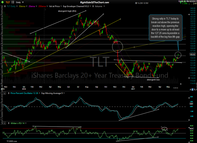
Task: Click the 125.55 current price label
Action: pos(192,54)
